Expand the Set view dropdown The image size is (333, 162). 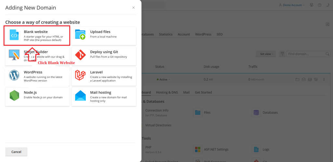click(266, 54)
